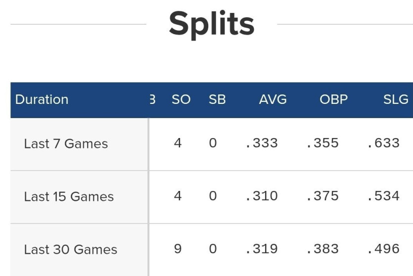Viewport: 413px width, 276px height.
Task: Select the .383 on-base percentage cell
Action: coord(322,249)
